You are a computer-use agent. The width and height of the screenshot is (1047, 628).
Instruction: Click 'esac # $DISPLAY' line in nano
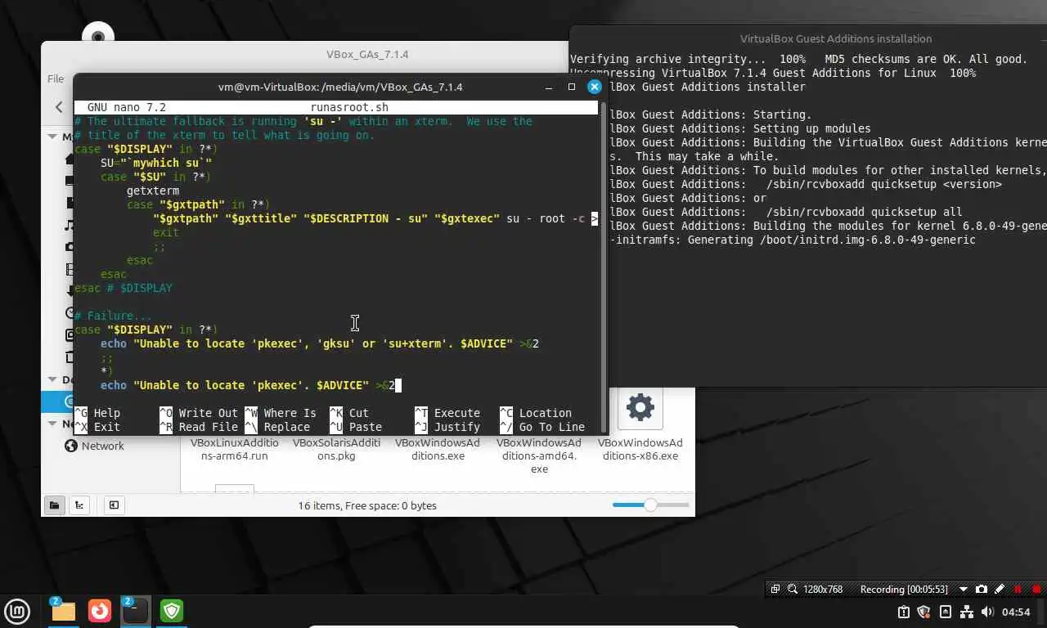tap(124, 288)
